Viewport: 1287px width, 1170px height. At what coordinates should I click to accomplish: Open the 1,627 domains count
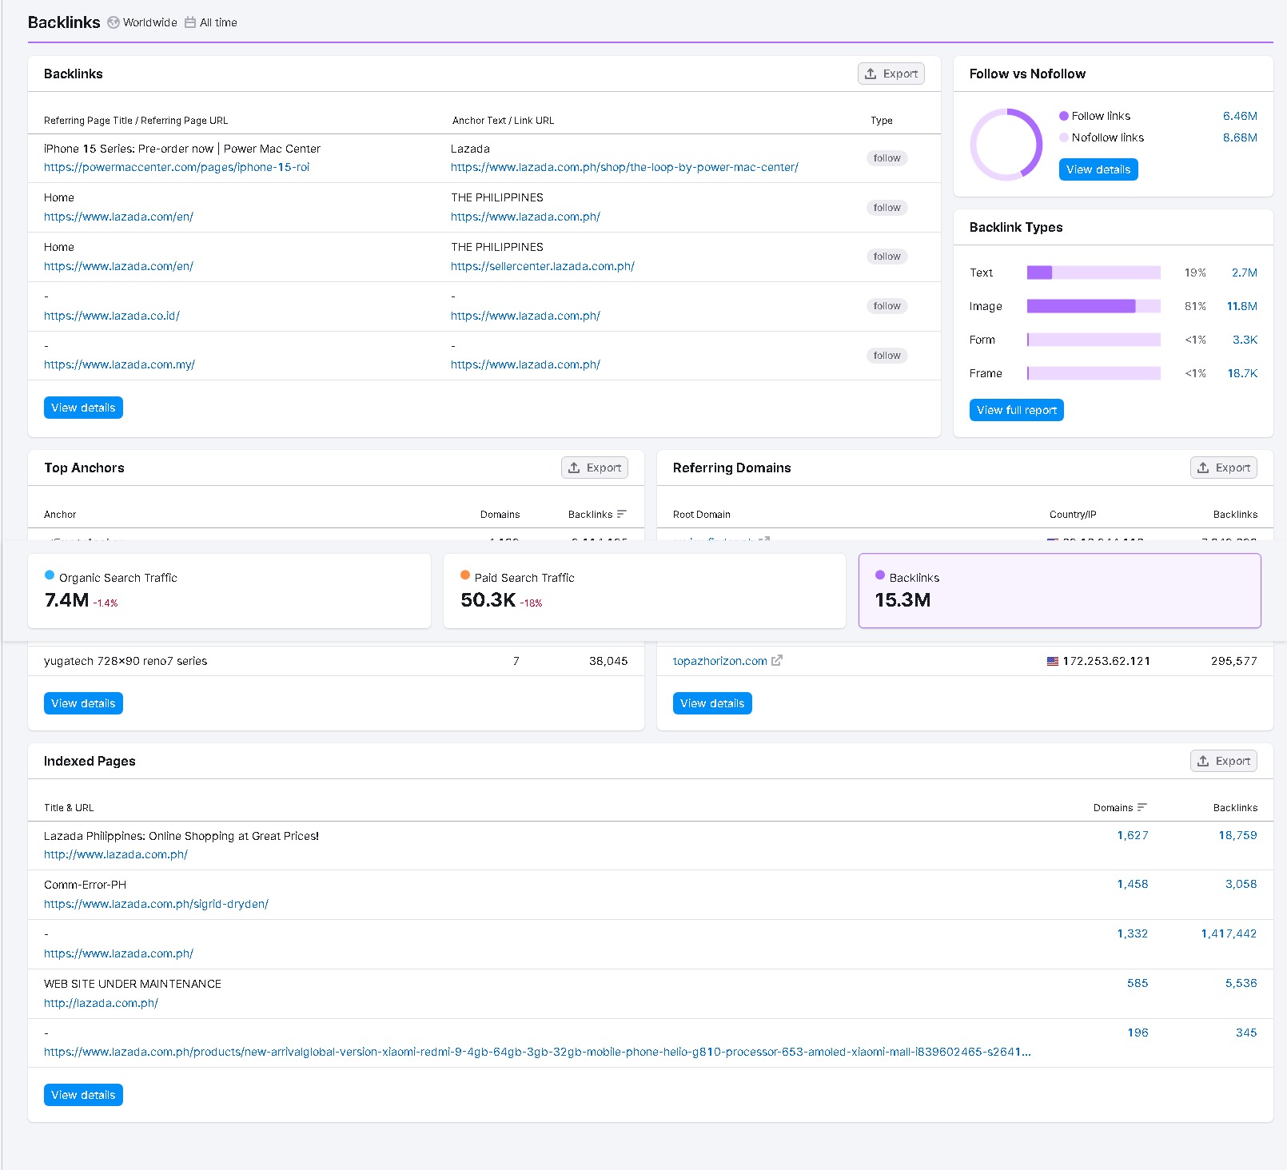coord(1133,835)
